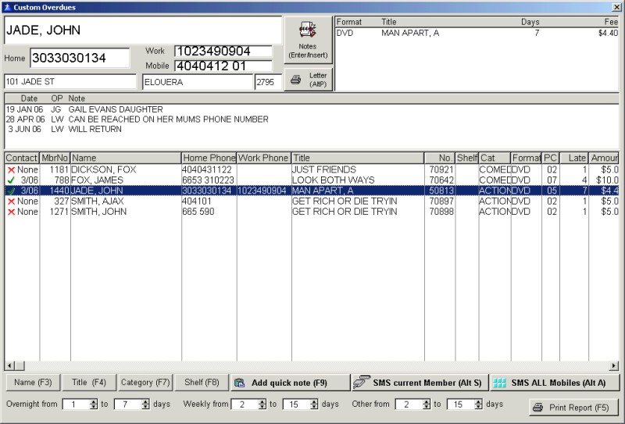Viewport: 625px width, 424px height.
Task: Click red X contact icon for DICKSON, FOX
Action: pos(11,169)
